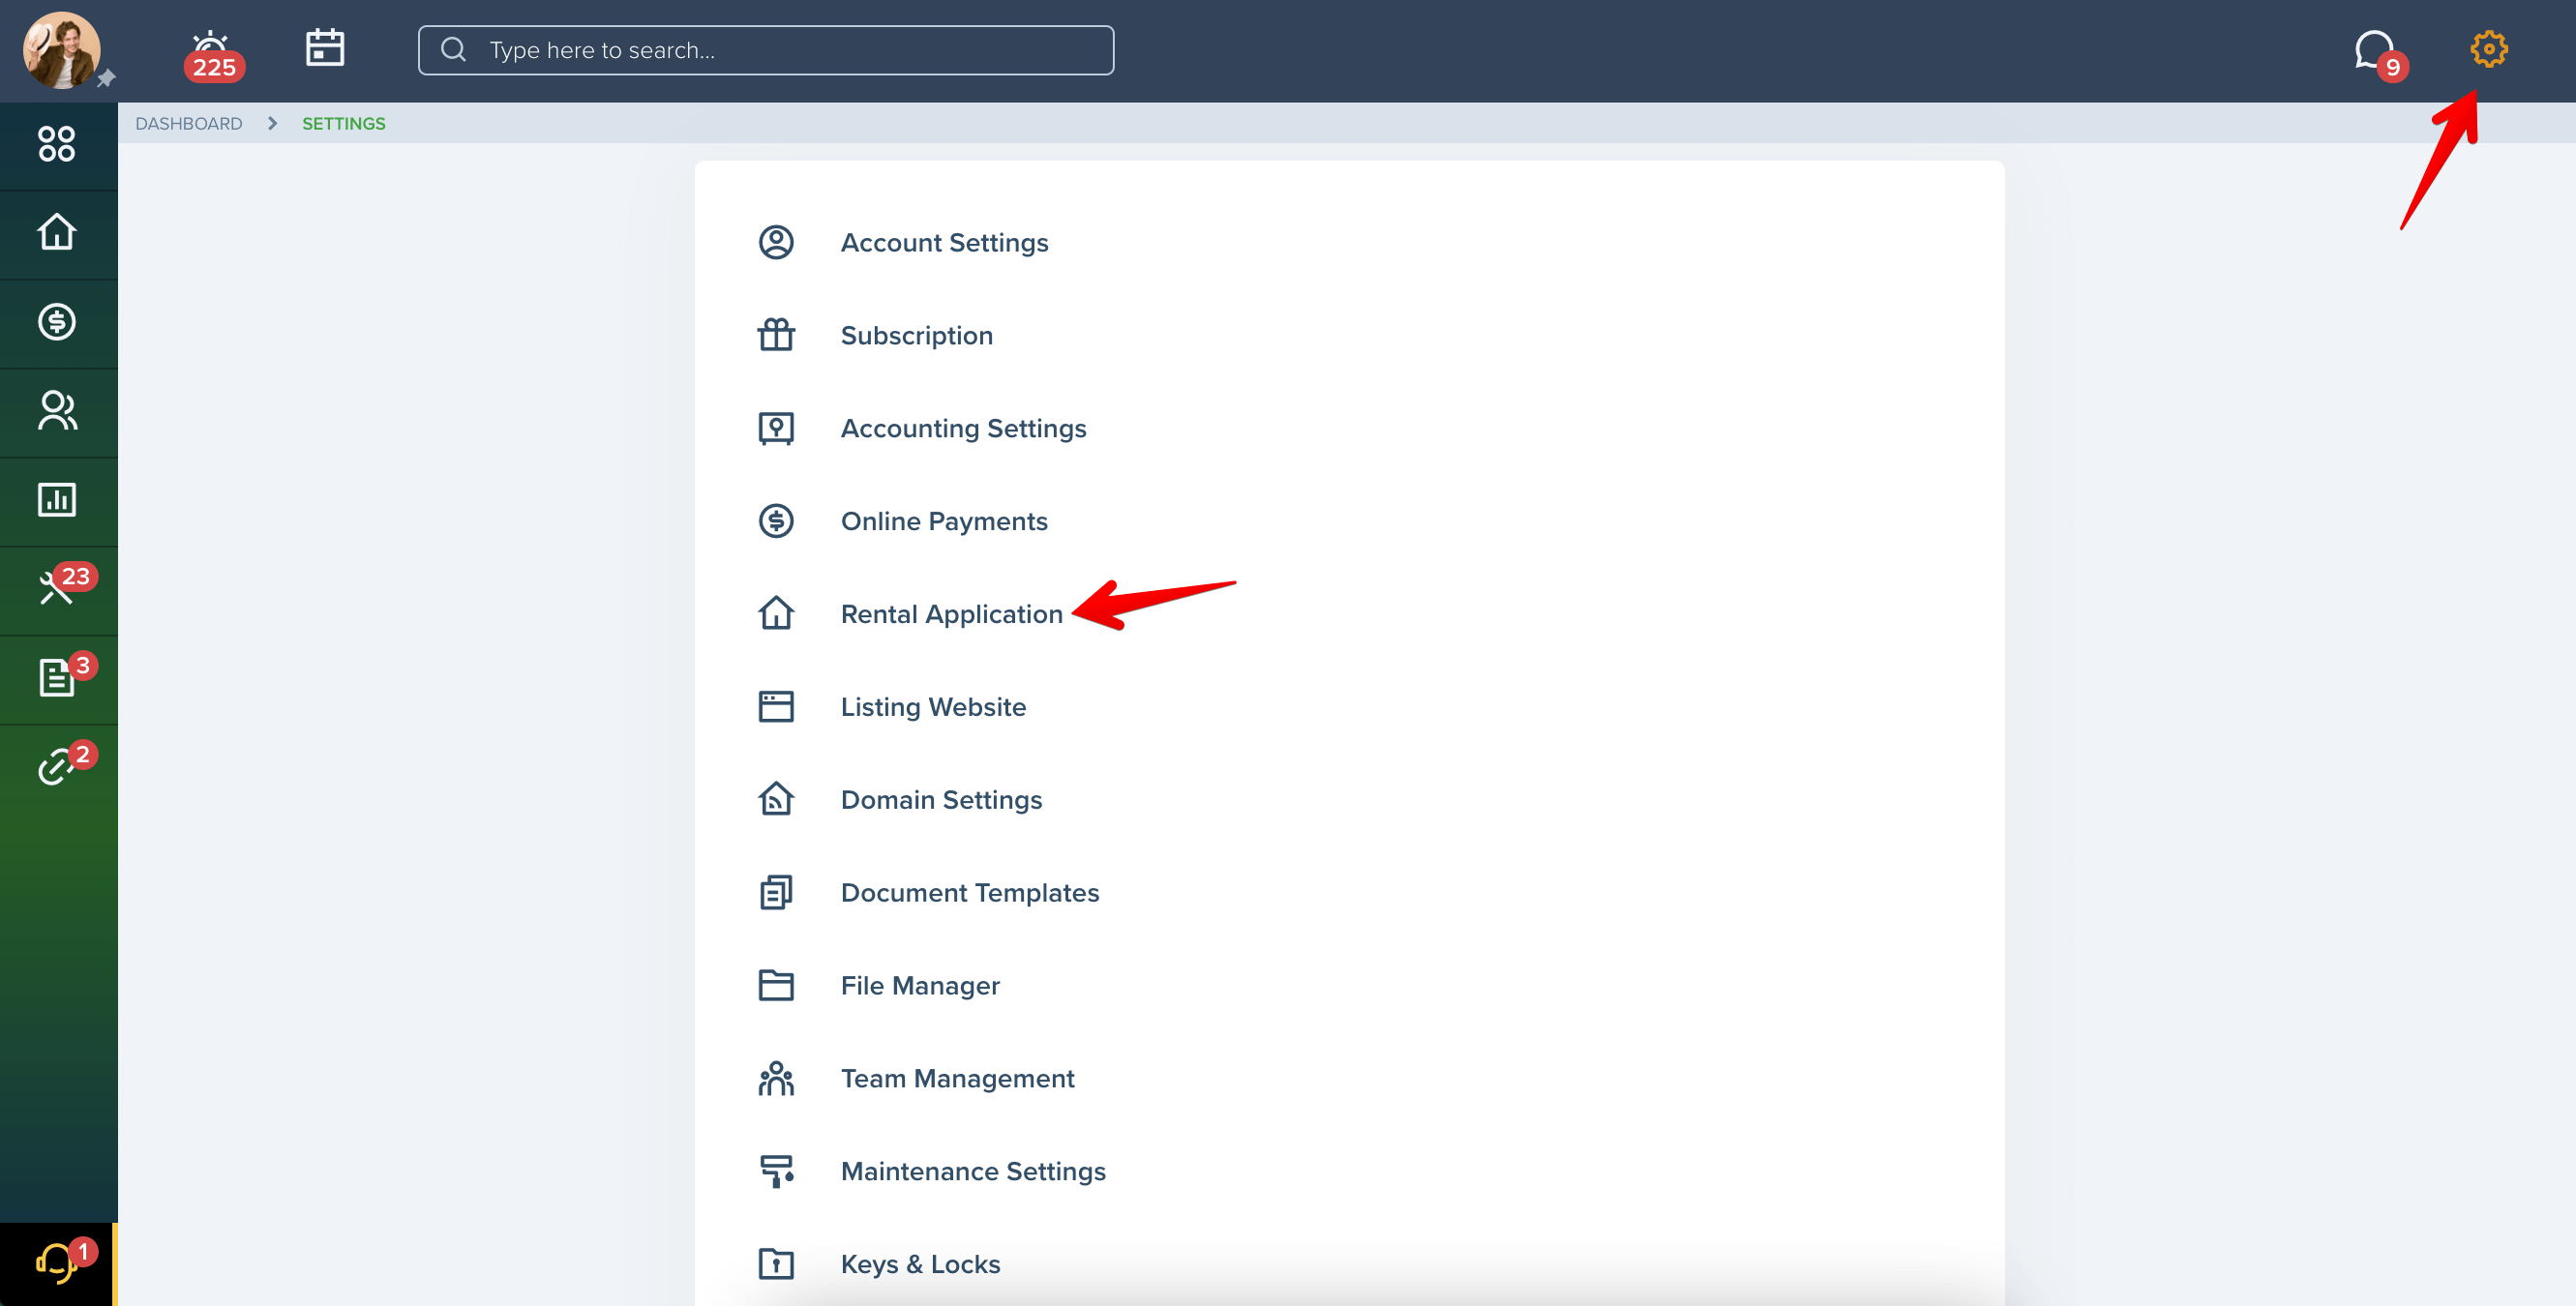The height and width of the screenshot is (1306, 2576).
Task: Open the properties house icon in the sidebar
Action: coord(57,233)
